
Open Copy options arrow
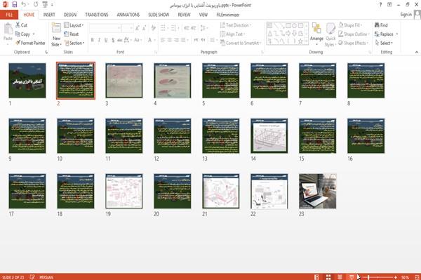point(34,34)
